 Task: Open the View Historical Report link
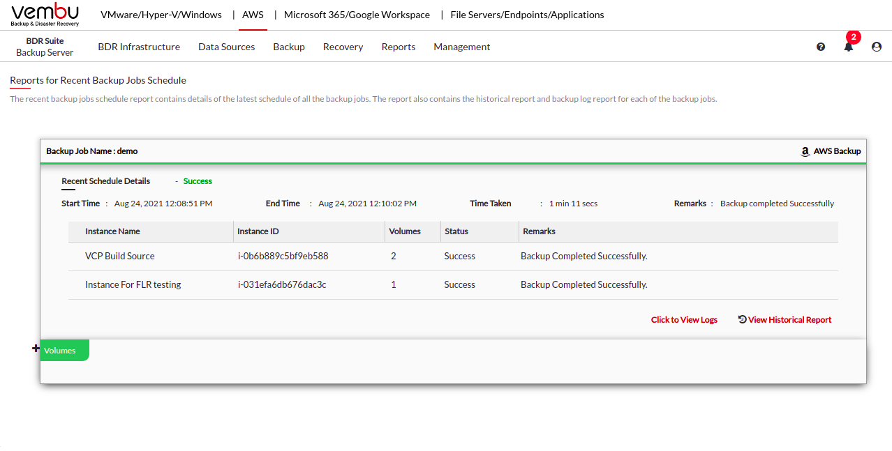[x=785, y=320]
